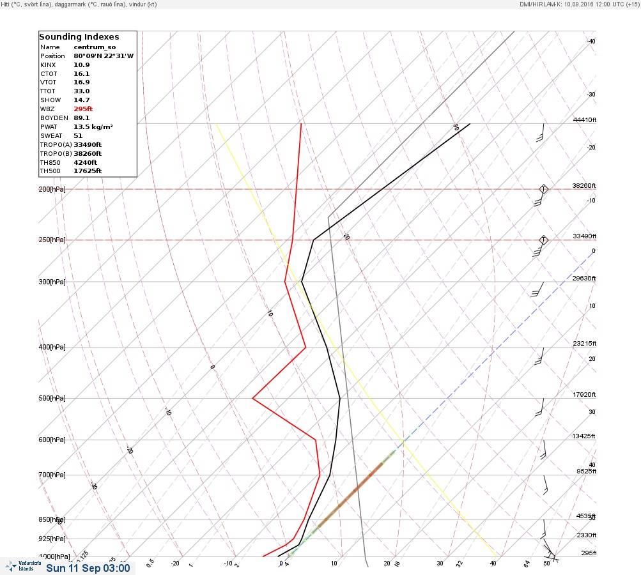Image resolution: width=641 pixels, height=575 pixels.
Task: Click the 23215ft altitude label
Action: pos(585,343)
